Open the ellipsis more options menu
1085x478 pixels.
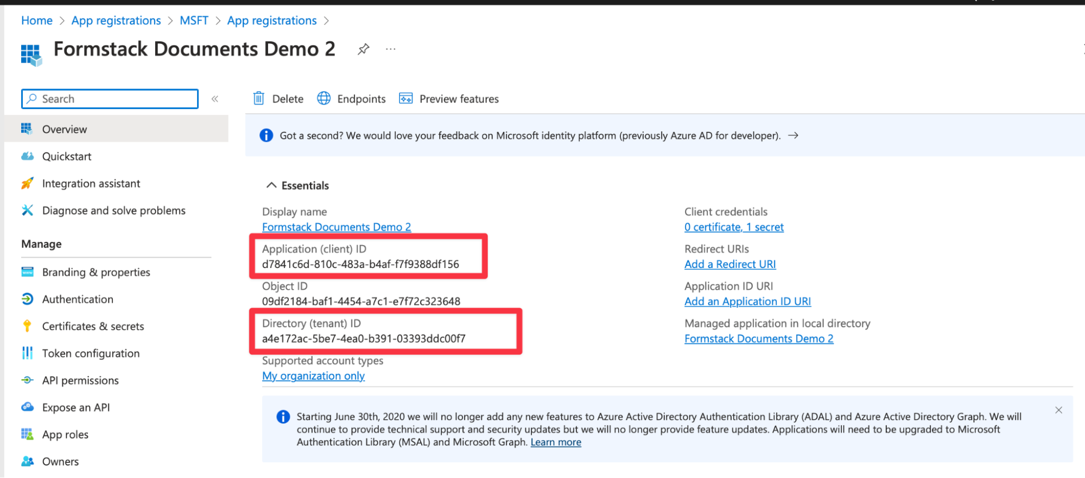(x=391, y=49)
